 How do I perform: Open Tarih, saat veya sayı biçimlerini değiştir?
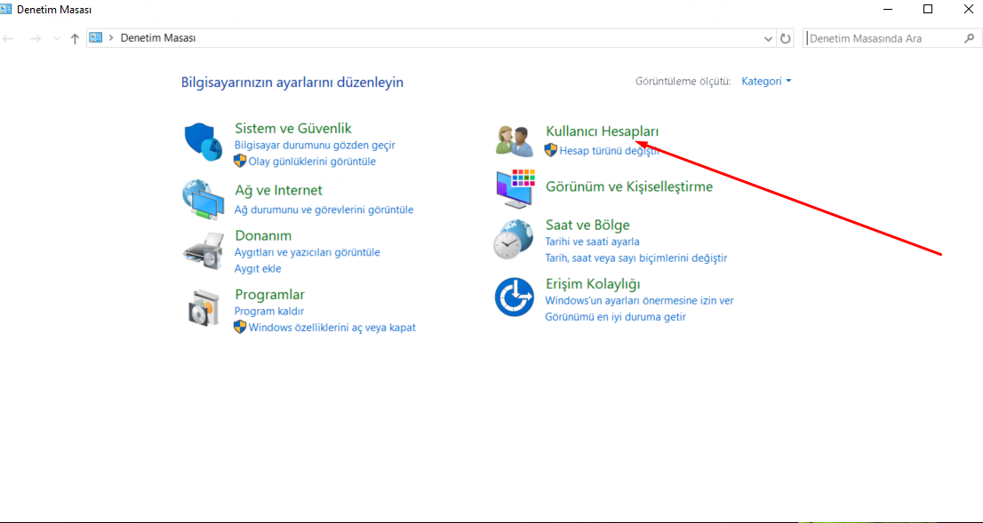click(636, 258)
